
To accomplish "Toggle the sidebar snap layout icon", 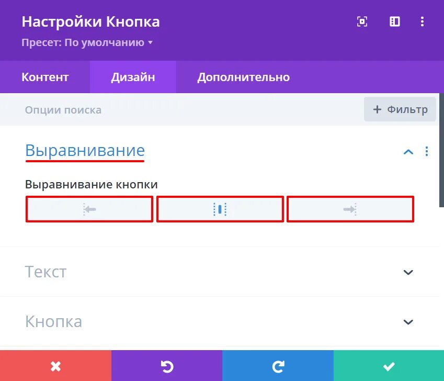I will tap(395, 21).
